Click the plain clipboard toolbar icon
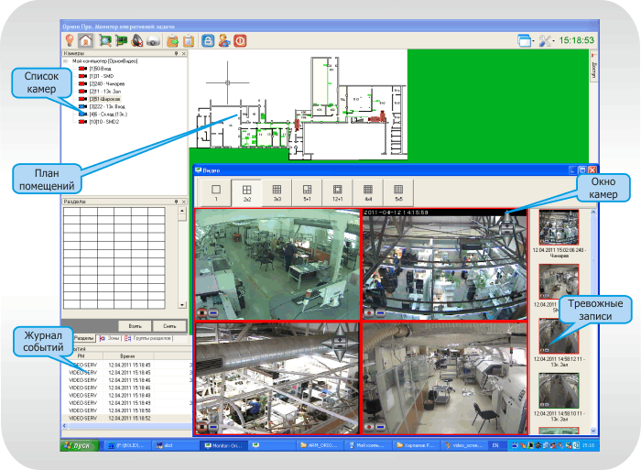The width and height of the screenshot is (641, 470). tap(188, 41)
